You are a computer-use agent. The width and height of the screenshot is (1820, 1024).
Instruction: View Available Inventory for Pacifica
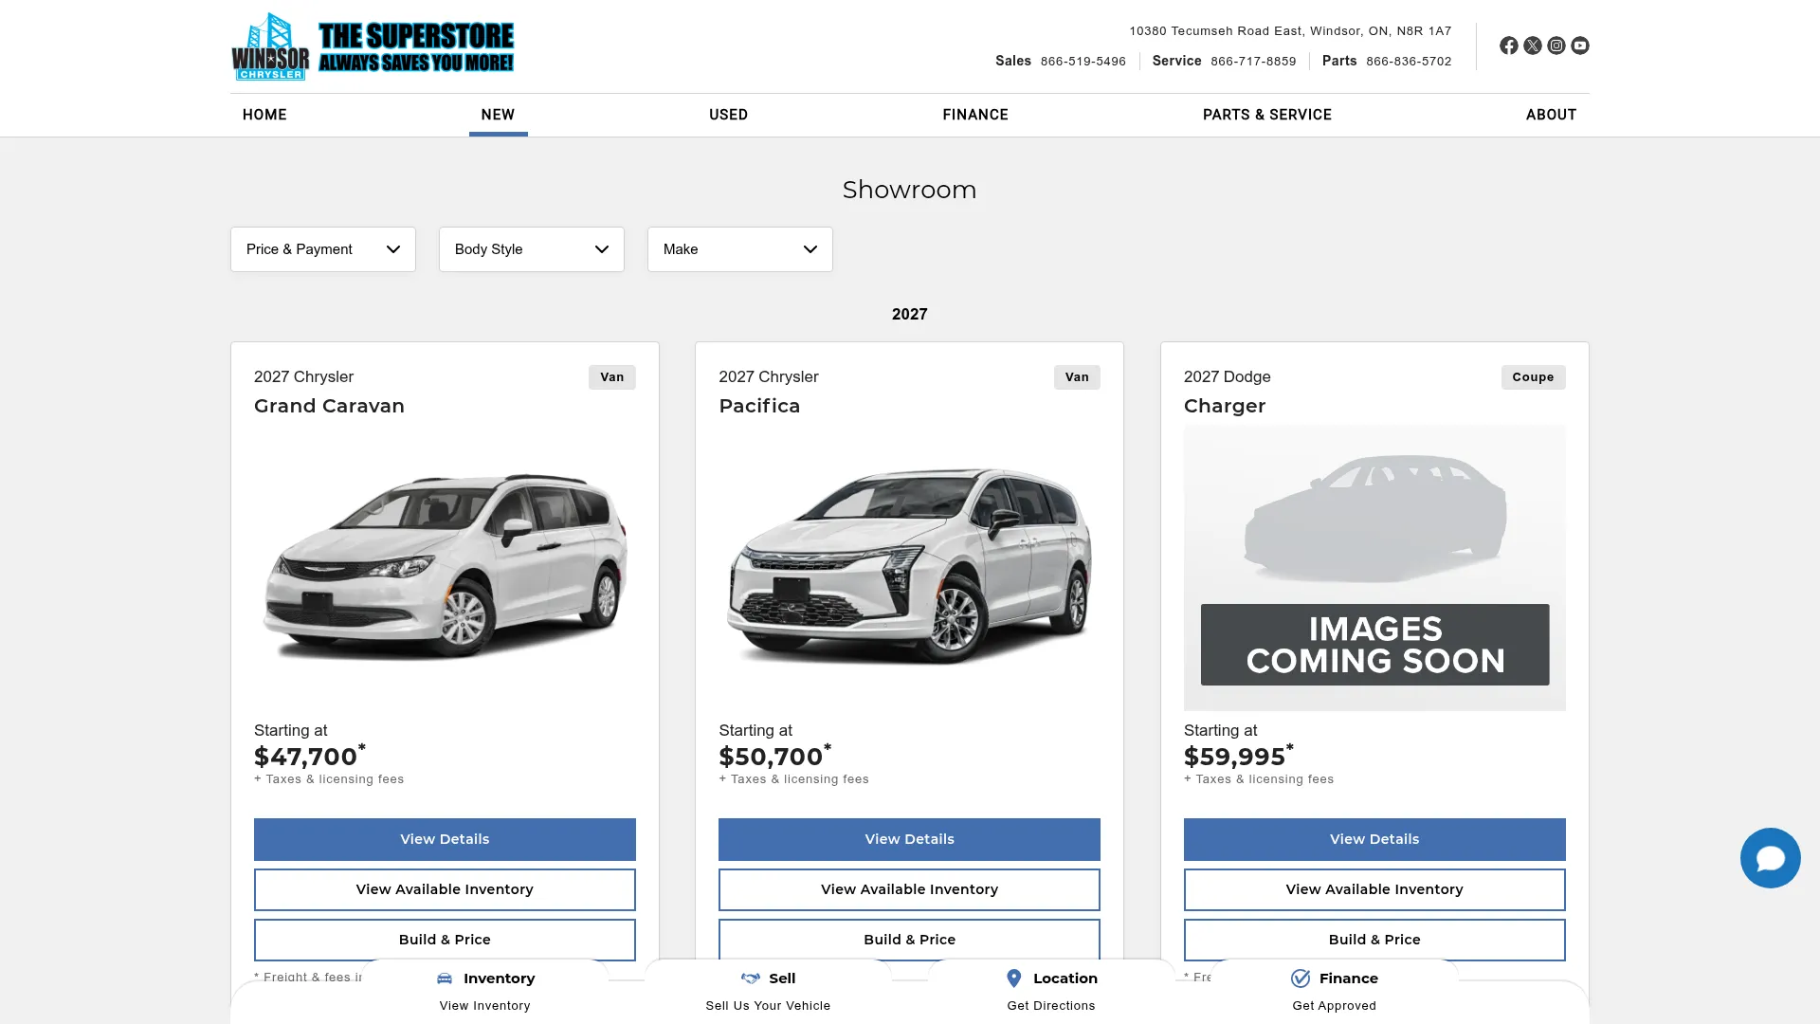pyautogui.click(x=909, y=889)
